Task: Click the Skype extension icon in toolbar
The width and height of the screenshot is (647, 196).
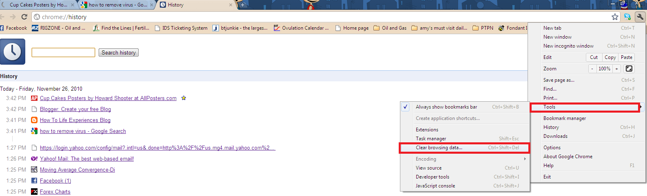Action: (627, 17)
